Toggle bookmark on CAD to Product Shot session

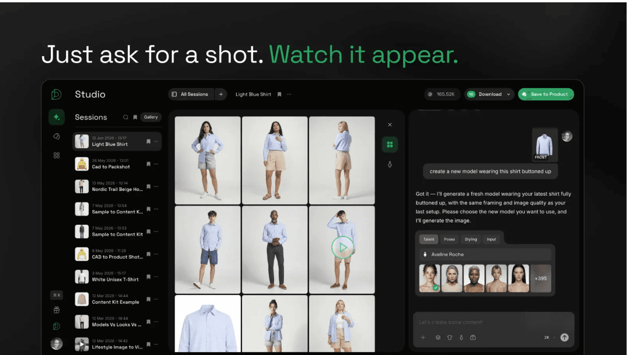click(148, 254)
